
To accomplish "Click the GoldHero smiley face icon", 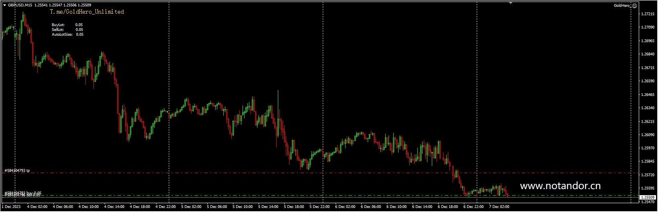I will 634,6.
